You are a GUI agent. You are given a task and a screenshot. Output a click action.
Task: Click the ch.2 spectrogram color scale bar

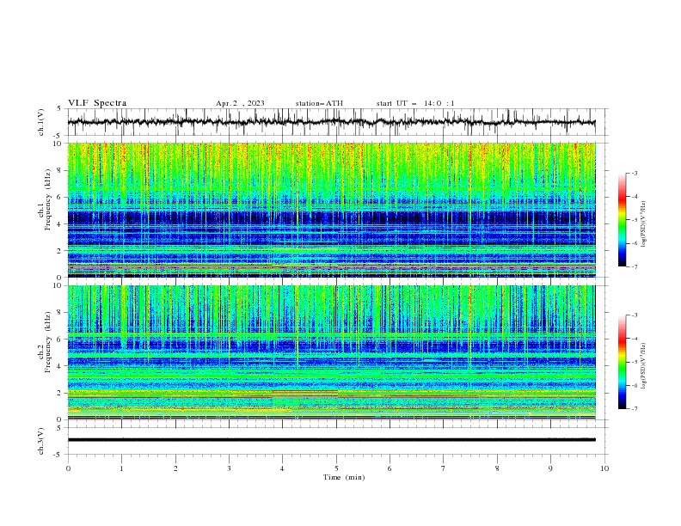pos(622,362)
